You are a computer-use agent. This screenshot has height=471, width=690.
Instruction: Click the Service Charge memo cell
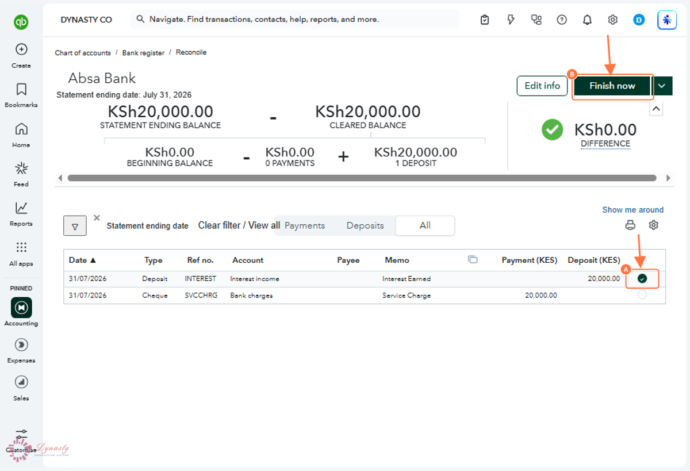(x=407, y=296)
